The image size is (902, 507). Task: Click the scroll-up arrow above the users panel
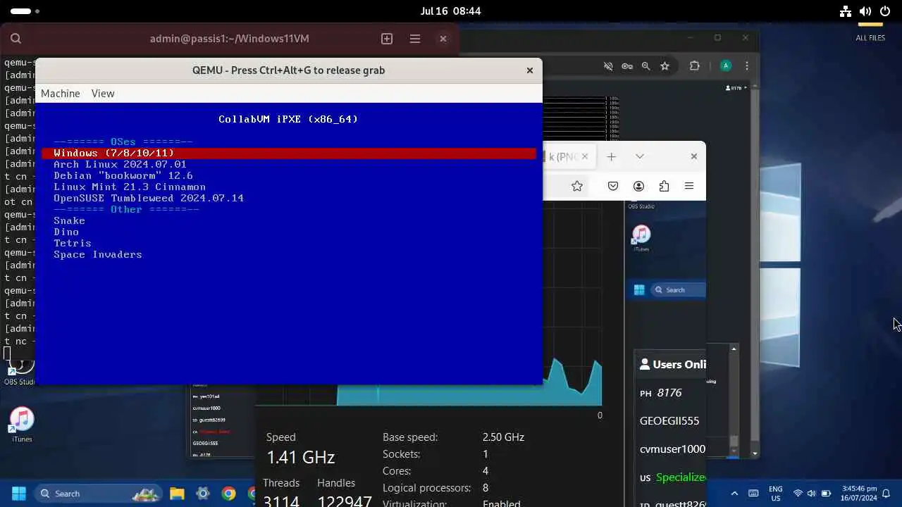coord(734,349)
